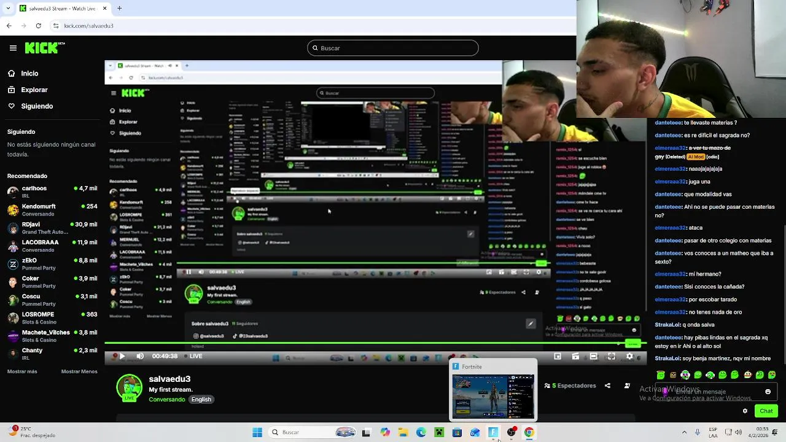Open recommended channel Coscu
The image size is (786, 442).
point(52,300)
